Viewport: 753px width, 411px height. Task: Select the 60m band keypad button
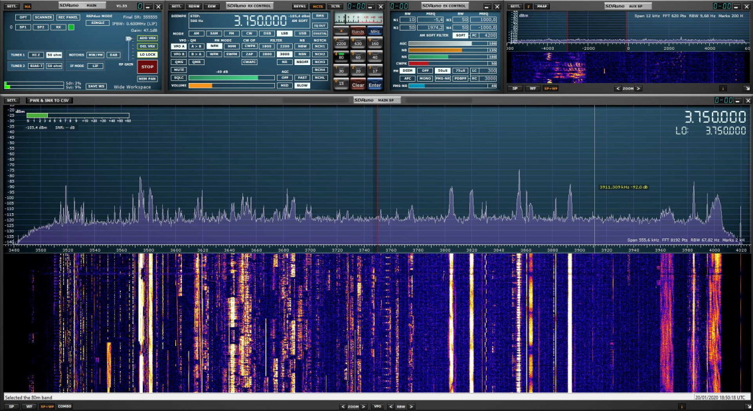click(x=358, y=56)
